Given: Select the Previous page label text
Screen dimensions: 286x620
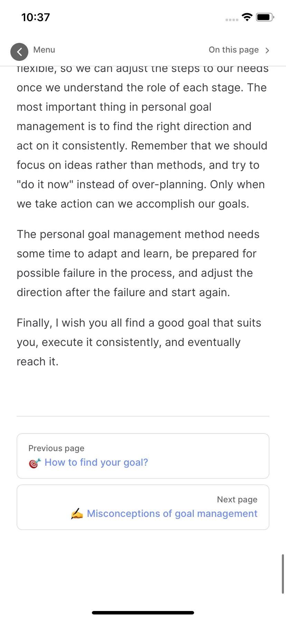Looking at the screenshot, I should pyautogui.click(x=56, y=448).
